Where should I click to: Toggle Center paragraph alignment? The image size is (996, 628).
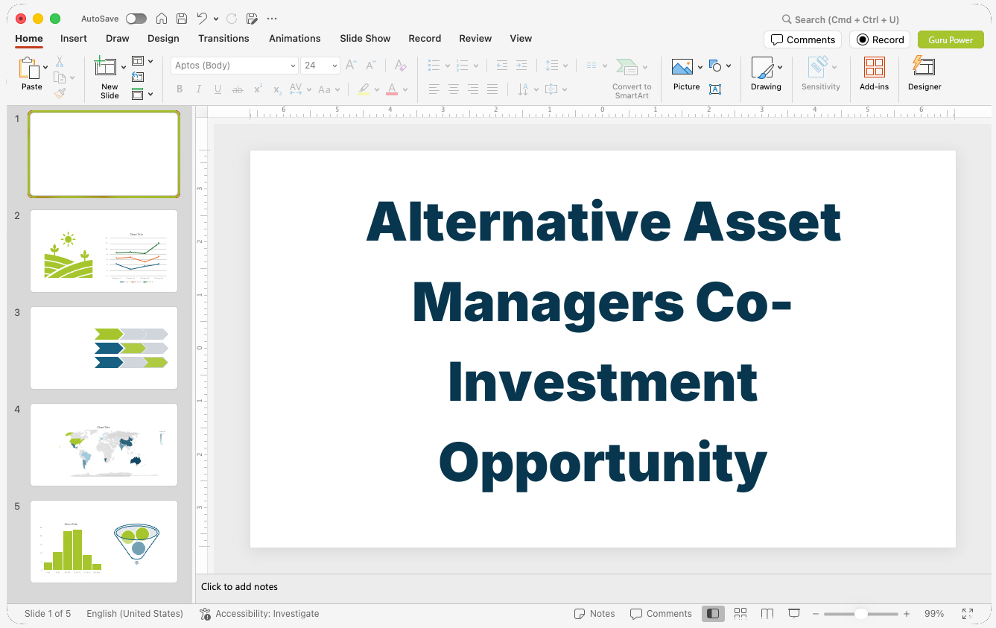[x=454, y=89]
